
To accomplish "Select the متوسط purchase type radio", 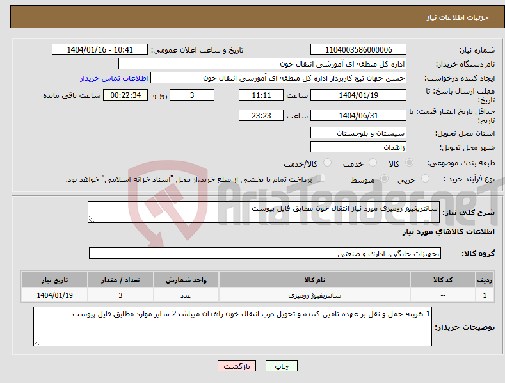I will pyautogui.click(x=384, y=178).
